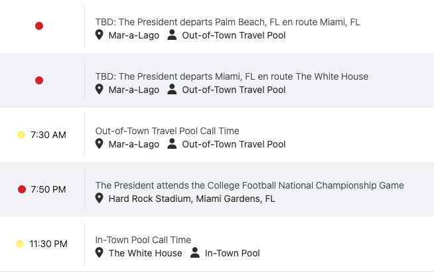The image size is (434, 273).
Task: Click the yellow dot next to 11:30 PM
Action: [20, 244]
